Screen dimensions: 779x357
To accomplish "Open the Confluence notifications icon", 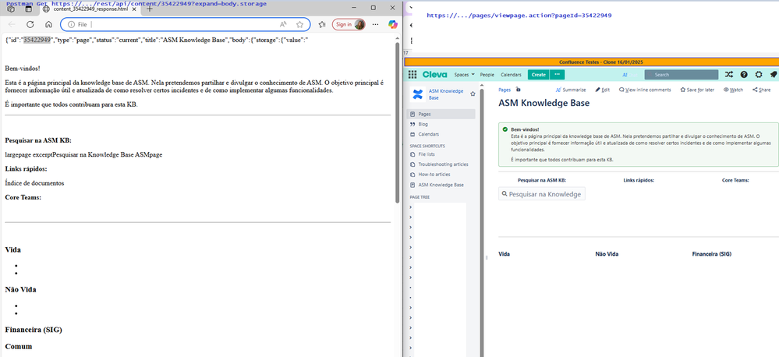I will pos(773,75).
